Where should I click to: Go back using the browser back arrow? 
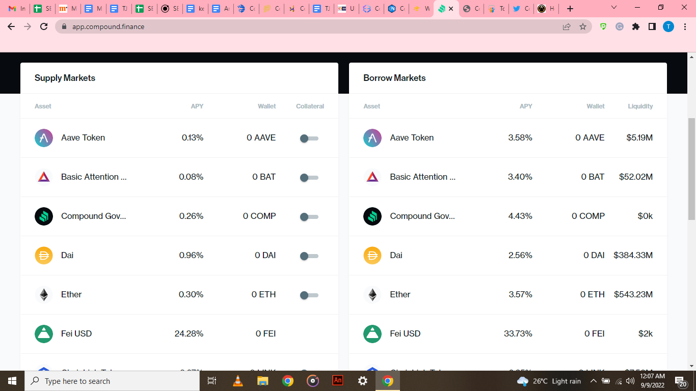[x=12, y=26]
